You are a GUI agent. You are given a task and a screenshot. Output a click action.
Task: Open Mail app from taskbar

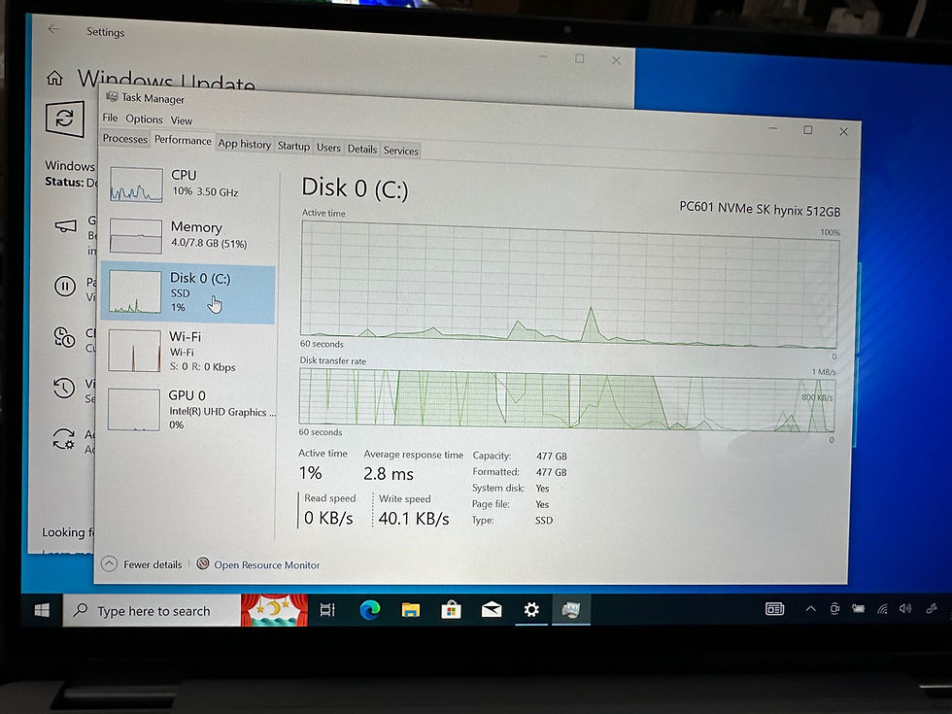coord(492,609)
